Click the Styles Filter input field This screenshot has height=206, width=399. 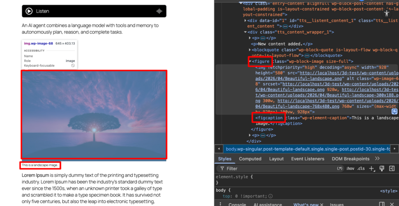[x=280, y=168]
